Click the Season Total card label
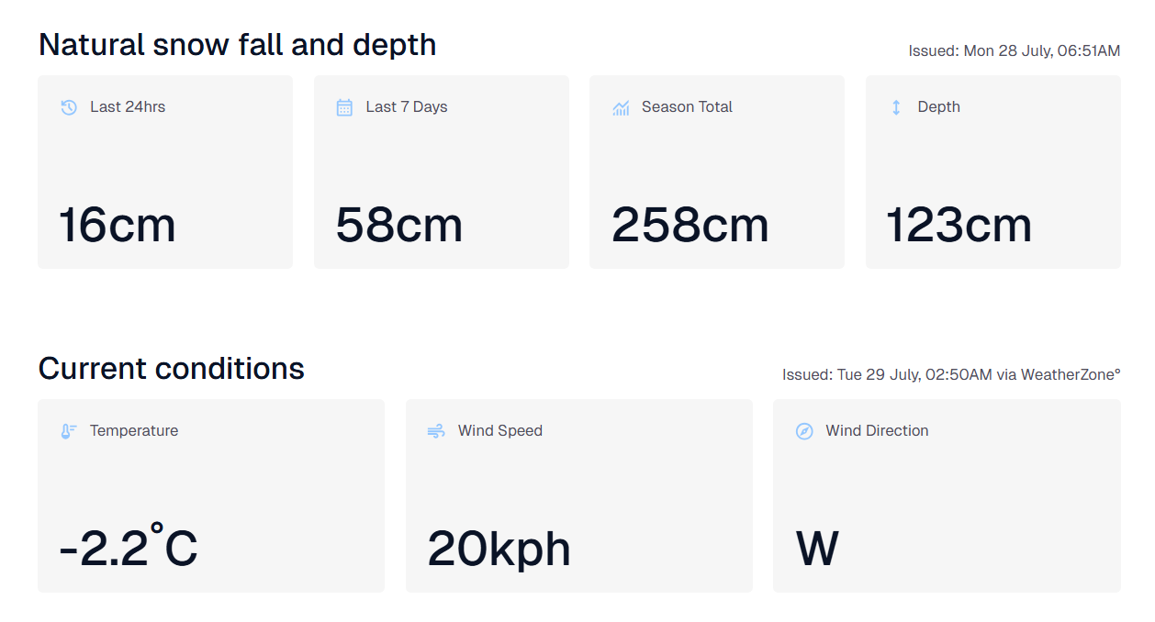 point(687,107)
